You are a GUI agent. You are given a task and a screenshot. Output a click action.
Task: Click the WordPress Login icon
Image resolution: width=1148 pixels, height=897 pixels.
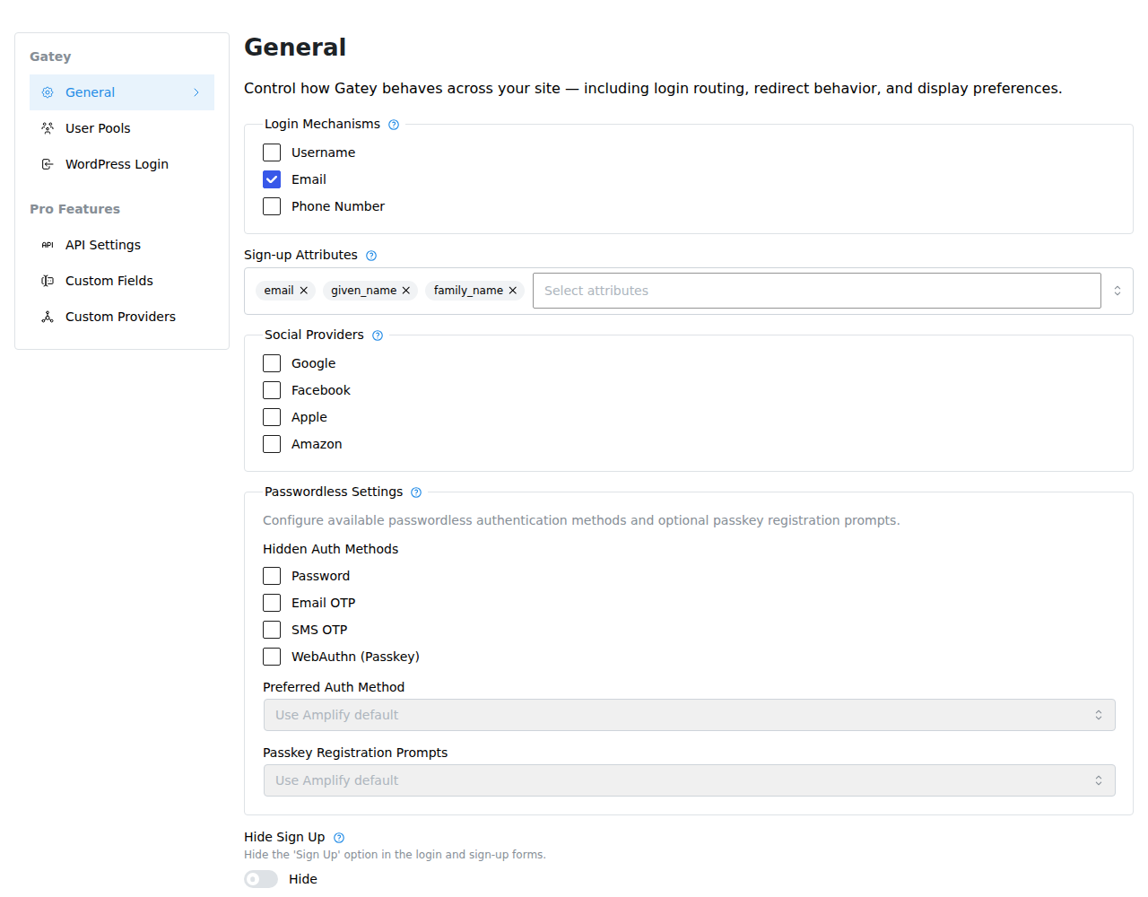click(48, 164)
